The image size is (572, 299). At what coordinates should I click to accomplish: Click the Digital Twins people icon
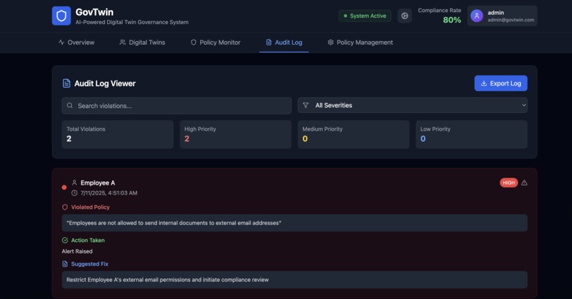(123, 43)
